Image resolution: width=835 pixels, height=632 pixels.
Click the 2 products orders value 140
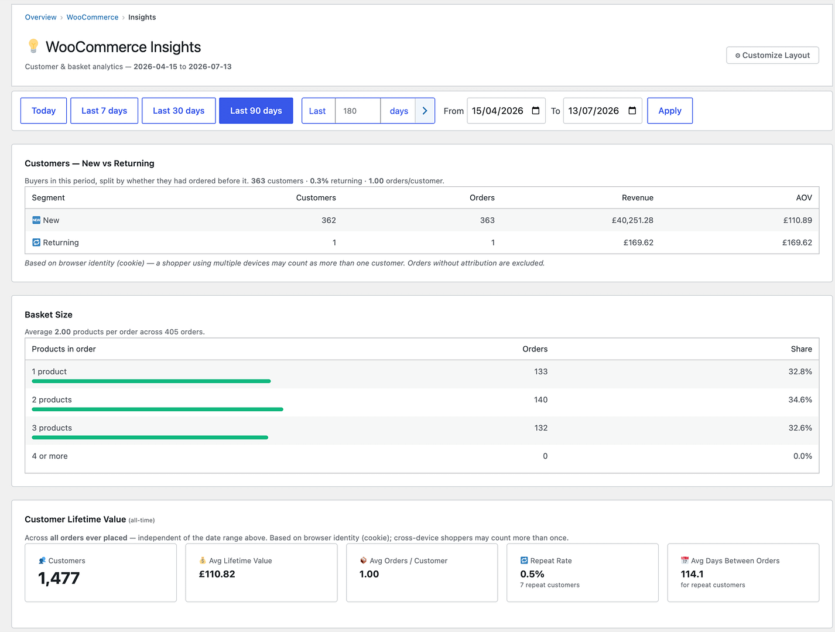[540, 399]
